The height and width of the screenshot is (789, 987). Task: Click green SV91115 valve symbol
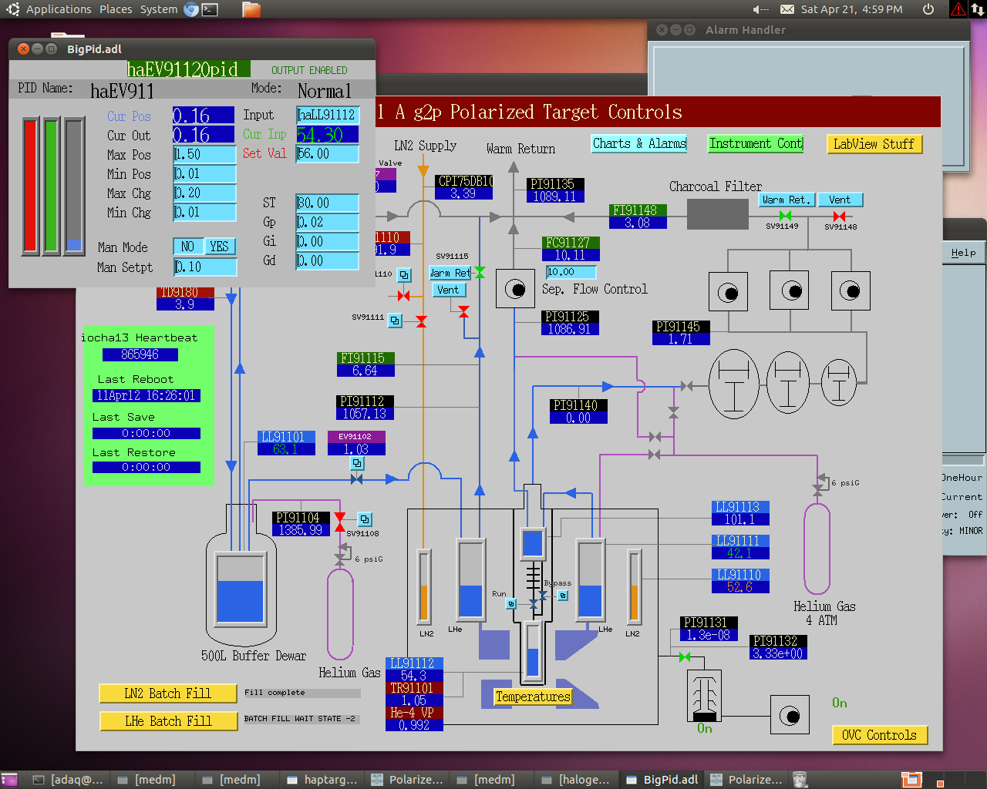point(480,272)
